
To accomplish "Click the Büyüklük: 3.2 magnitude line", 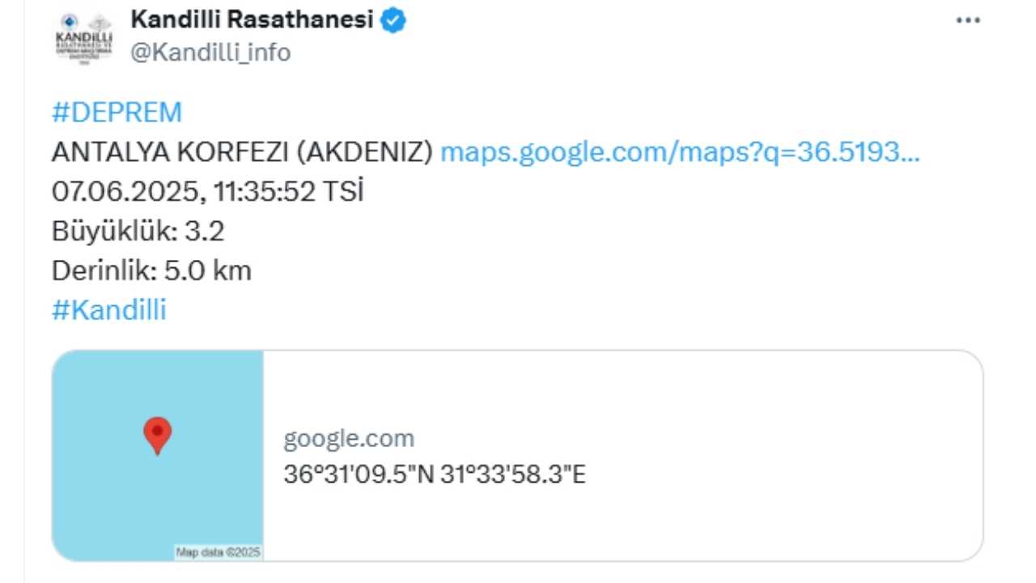I will point(138,232).
